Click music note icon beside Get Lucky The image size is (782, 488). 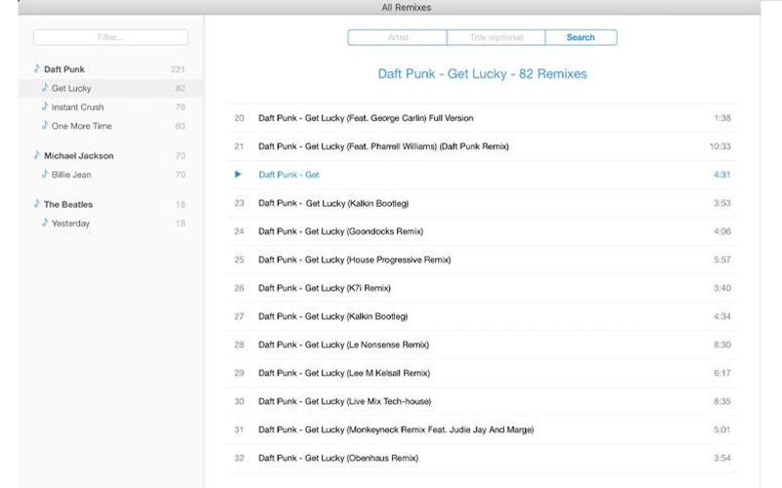[x=45, y=87]
